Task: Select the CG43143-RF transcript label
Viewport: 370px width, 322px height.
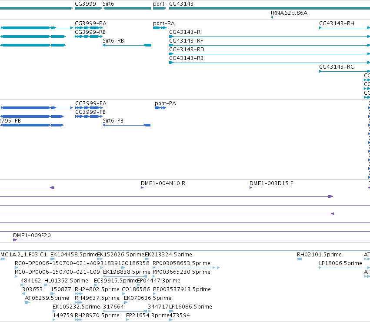Action: point(186,41)
